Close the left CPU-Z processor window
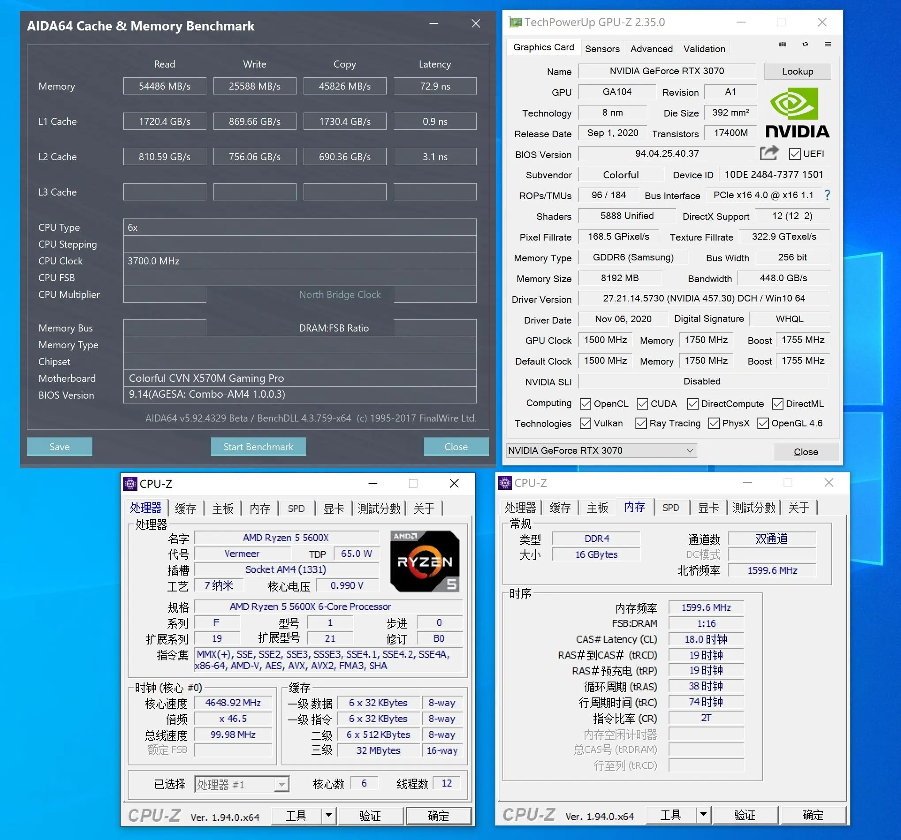 pyautogui.click(x=454, y=484)
